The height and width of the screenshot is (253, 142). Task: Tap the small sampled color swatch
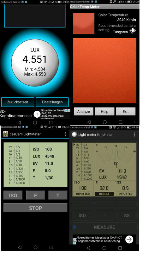tap(84, 23)
